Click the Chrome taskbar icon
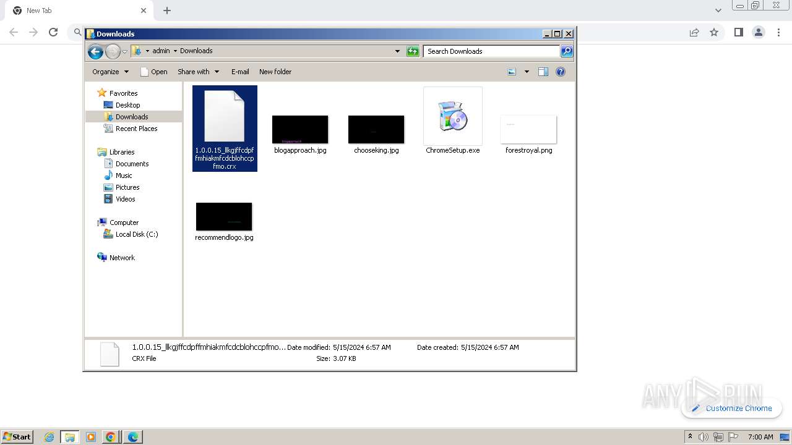This screenshot has height=445, width=792. click(111, 437)
